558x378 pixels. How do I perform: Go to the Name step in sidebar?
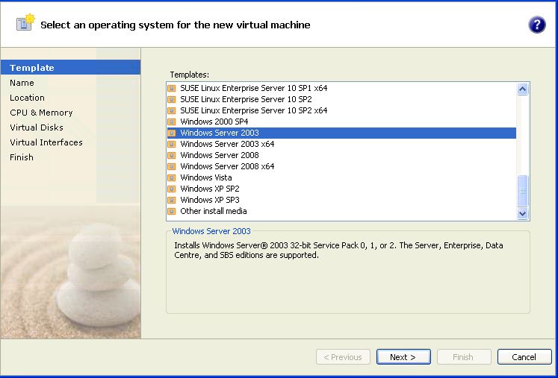(x=22, y=83)
